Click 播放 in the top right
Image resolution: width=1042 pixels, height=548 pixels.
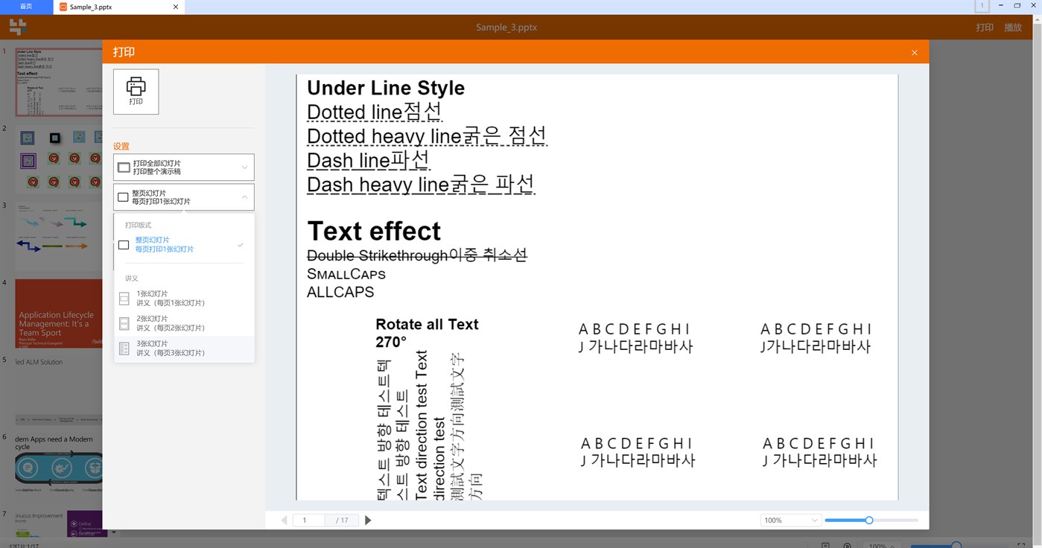1013,27
